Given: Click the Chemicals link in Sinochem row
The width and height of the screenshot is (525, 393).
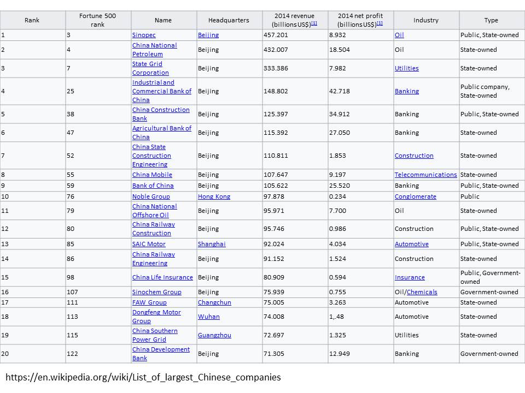Looking at the screenshot, I should 422,292.
